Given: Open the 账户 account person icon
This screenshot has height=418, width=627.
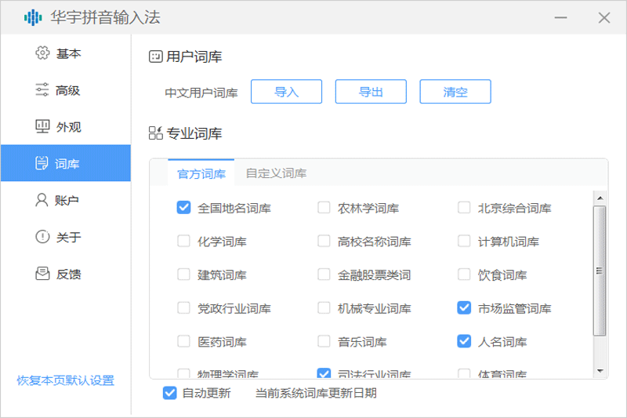Looking at the screenshot, I should point(42,201).
